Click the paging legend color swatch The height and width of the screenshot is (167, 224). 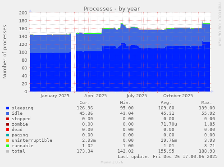[8, 135]
